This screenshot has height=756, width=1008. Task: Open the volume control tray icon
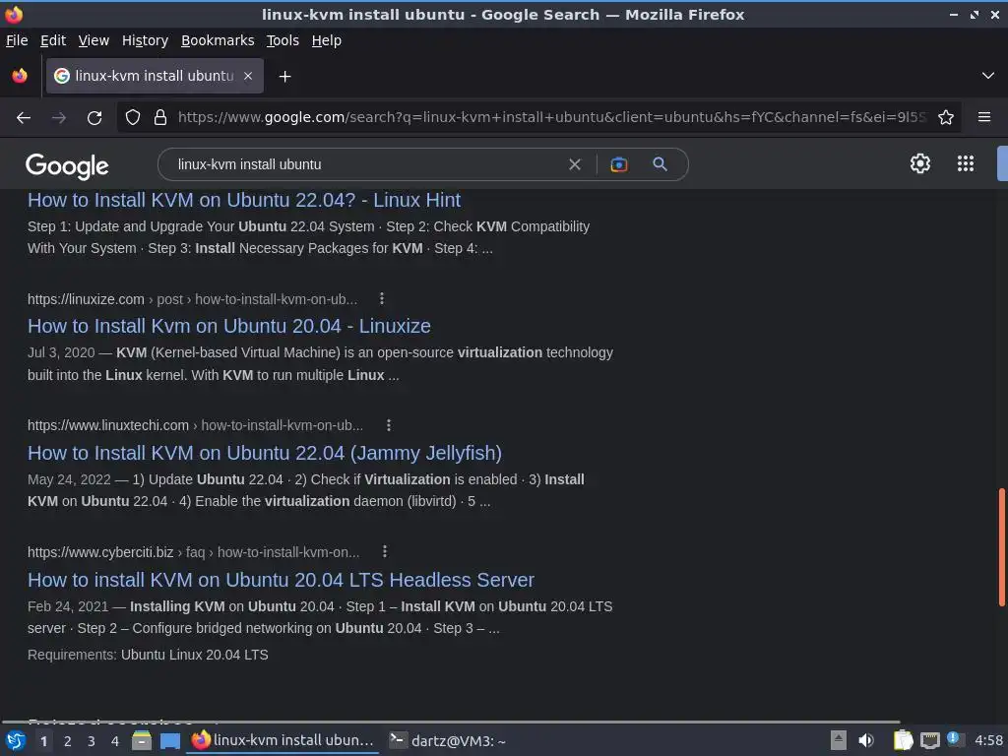pyautogui.click(x=866, y=740)
